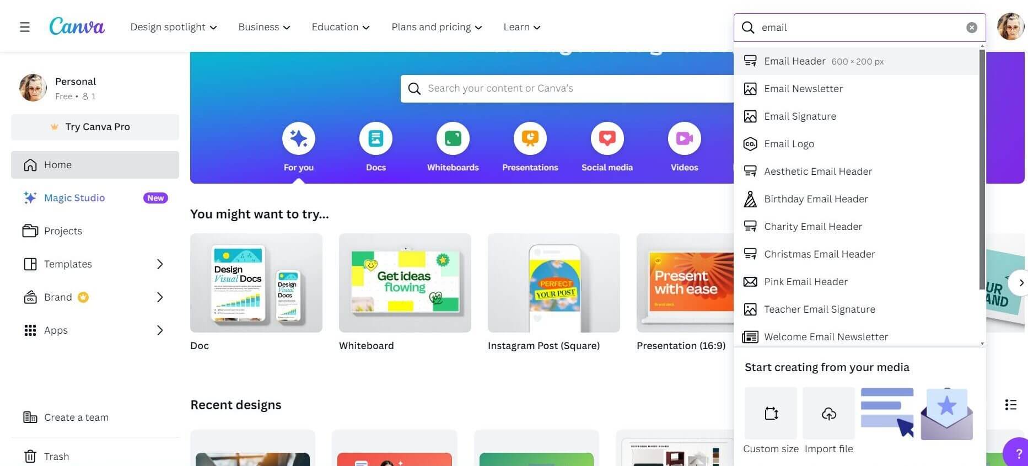Click the Whiteboard label under thumbnail
This screenshot has width=1028, height=466.
367,346
